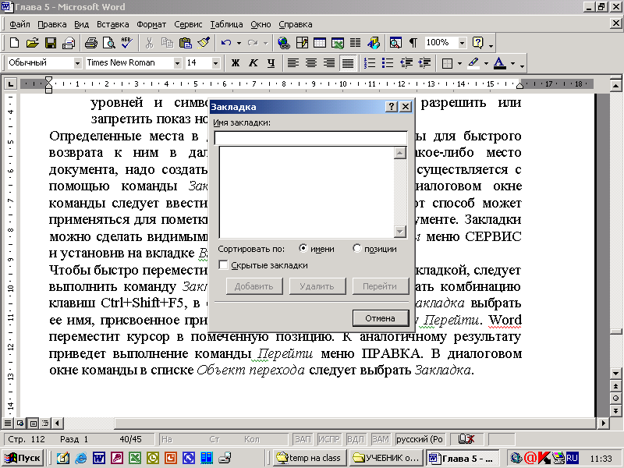This screenshot has height=468, width=624.
Task: Apply the highlight marker color
Action: (x=473, y=63)
